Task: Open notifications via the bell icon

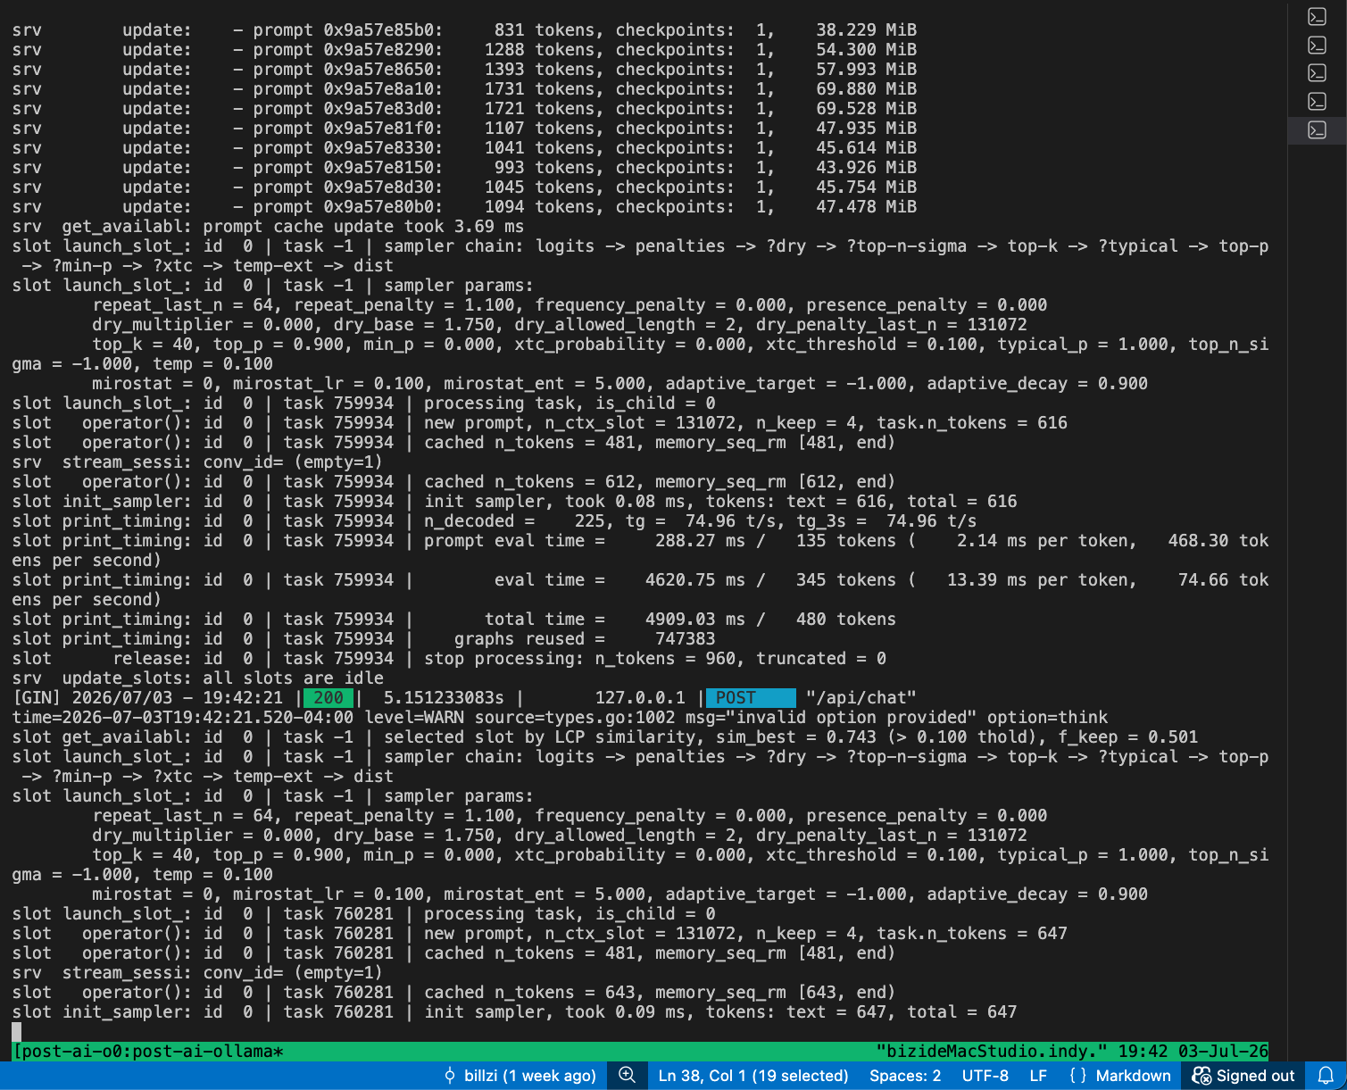Action: 1326,1076
